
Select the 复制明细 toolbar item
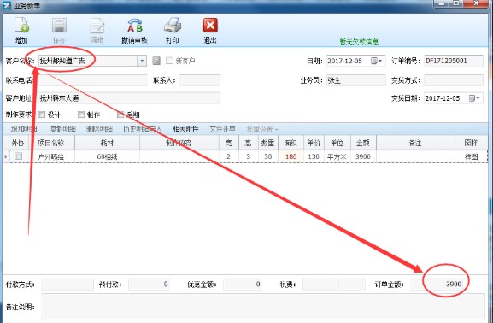[x=63, y=129]
